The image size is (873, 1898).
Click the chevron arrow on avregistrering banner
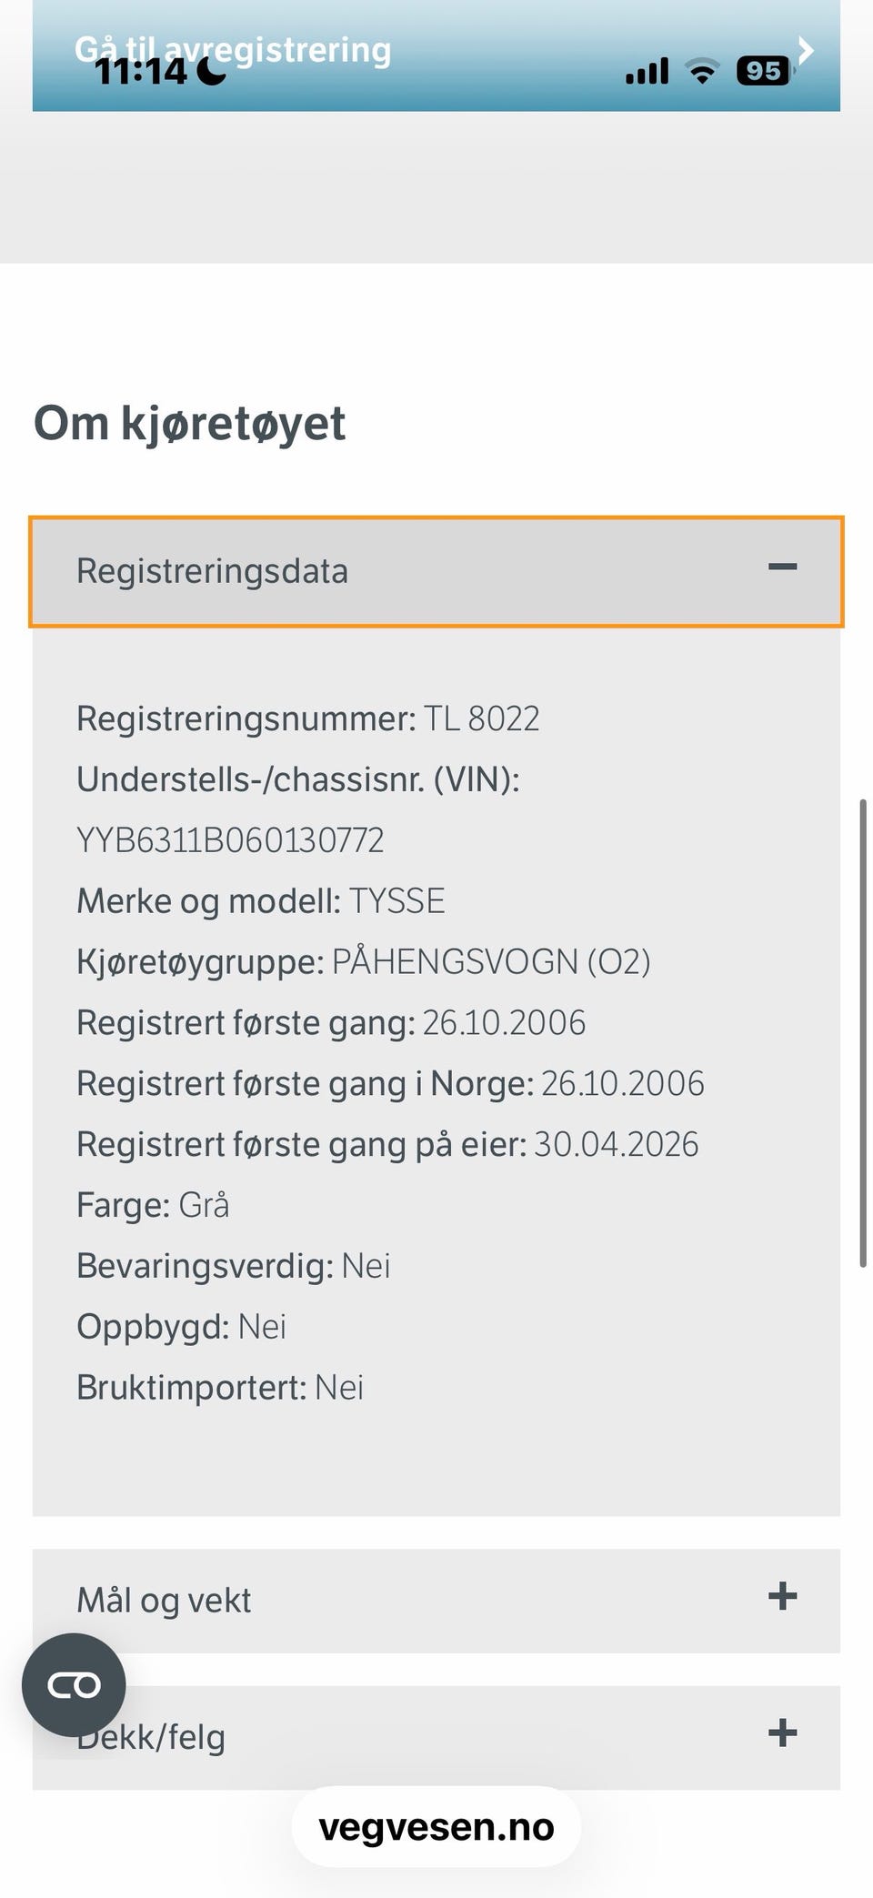(x=805, y=50)
